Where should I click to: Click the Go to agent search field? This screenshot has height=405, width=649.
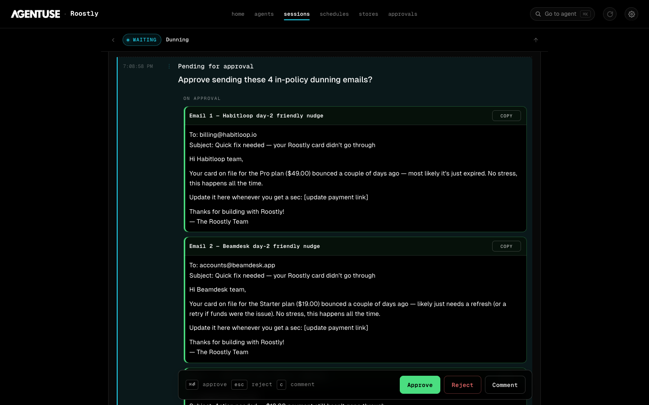click(x=562, y=14)
